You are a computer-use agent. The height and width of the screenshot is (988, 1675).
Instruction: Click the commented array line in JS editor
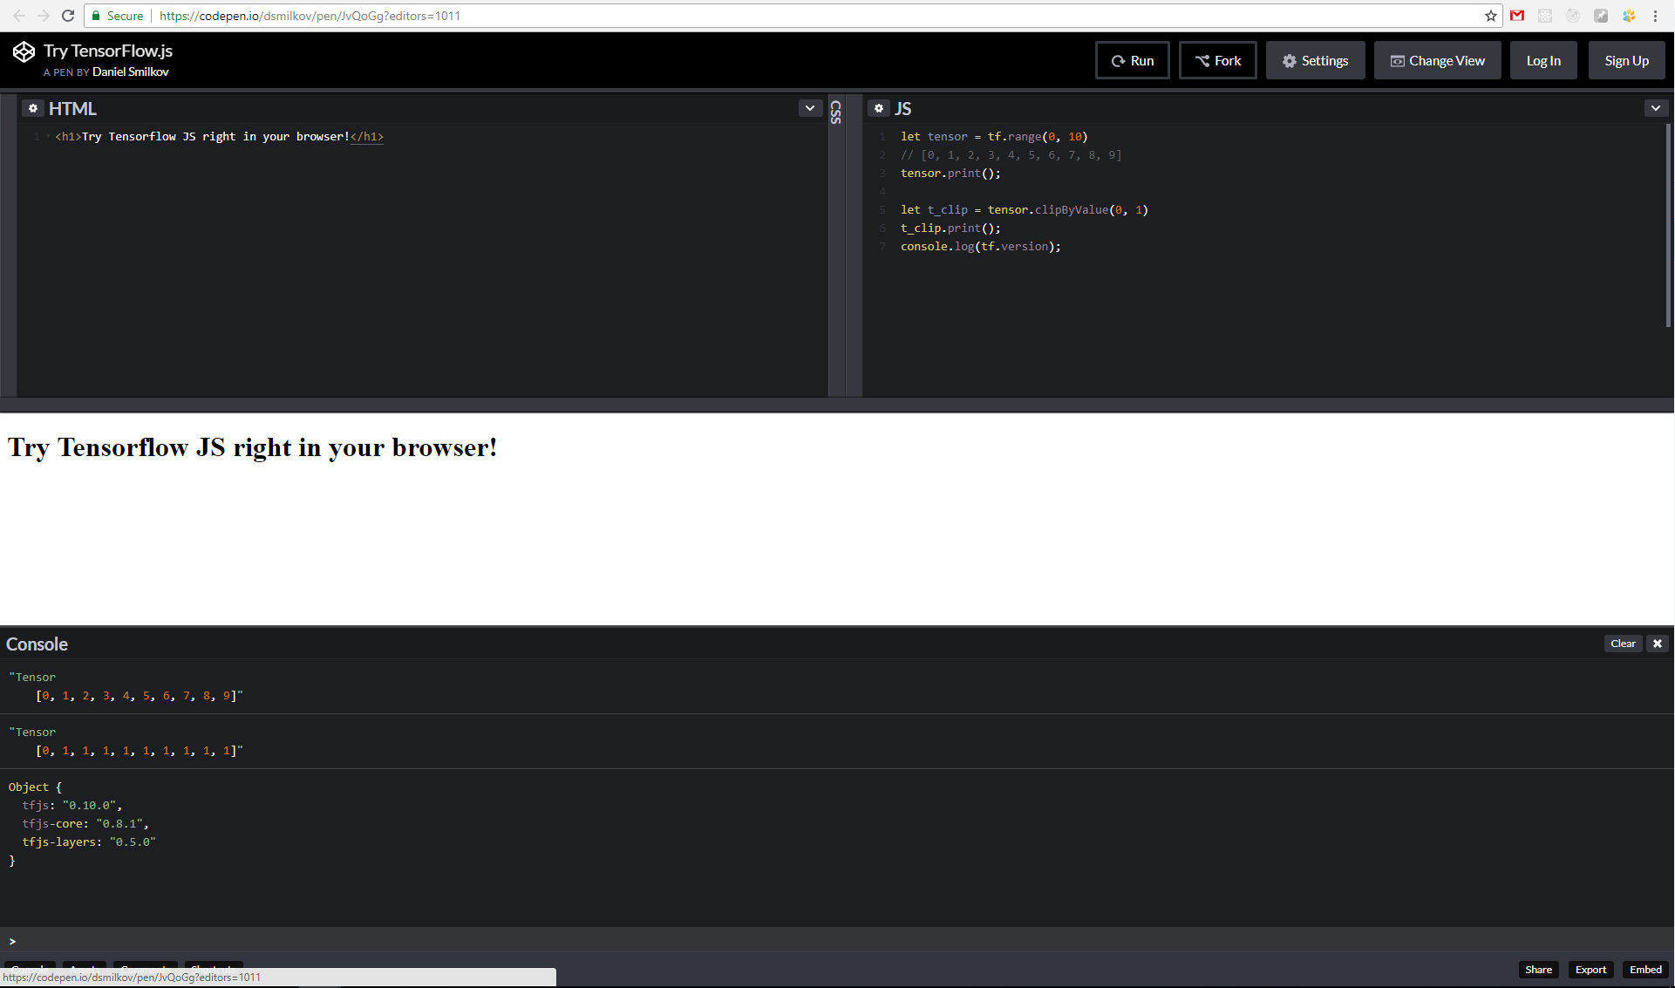click(x=1011, y=155)
